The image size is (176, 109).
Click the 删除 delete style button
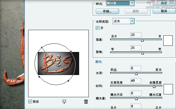coord(136,11)
